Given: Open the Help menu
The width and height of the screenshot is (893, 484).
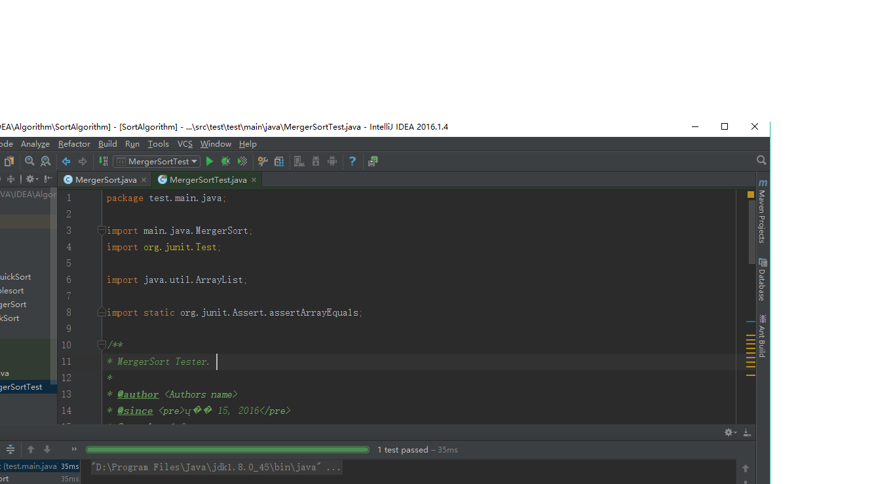Looking at the screenshot, I should tap(248, 144).
